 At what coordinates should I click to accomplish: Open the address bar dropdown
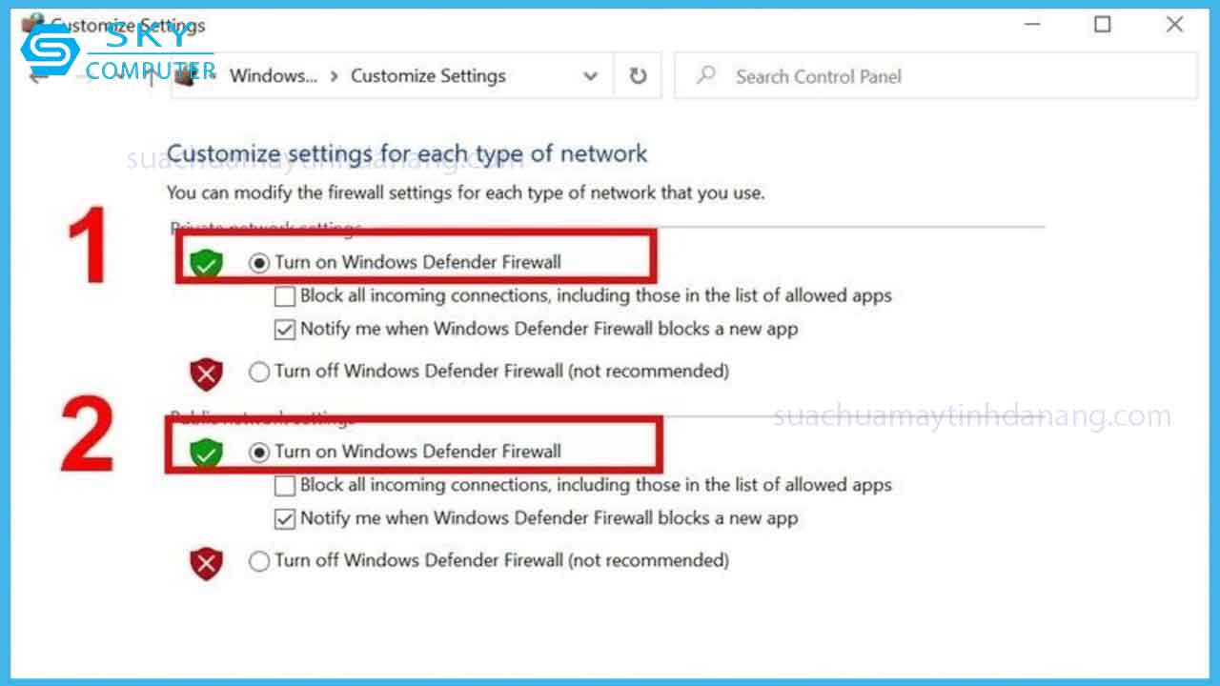coord(590,75)
